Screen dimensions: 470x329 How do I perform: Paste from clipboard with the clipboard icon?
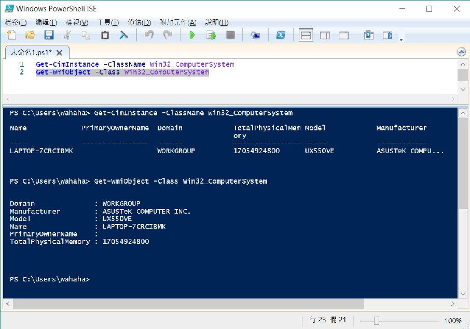(105, 35)
